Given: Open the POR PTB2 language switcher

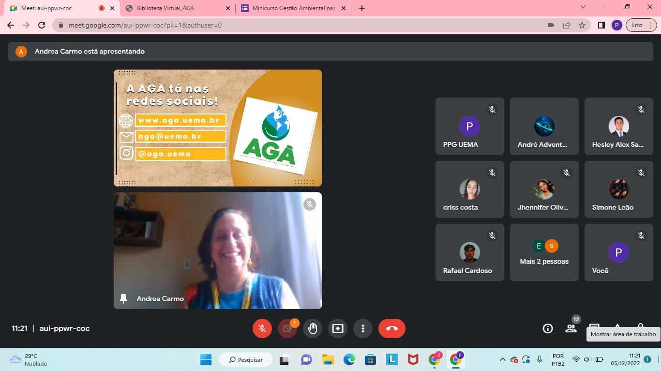Looking at the screenshot, I should (558, 359).
